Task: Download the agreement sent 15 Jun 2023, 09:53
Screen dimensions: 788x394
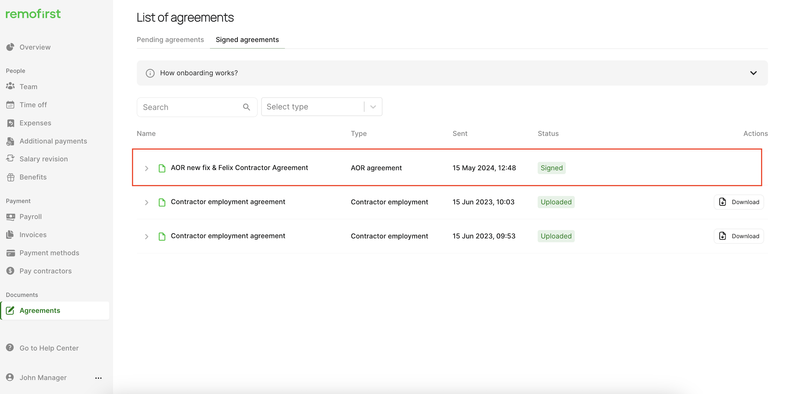Action: 739,236
